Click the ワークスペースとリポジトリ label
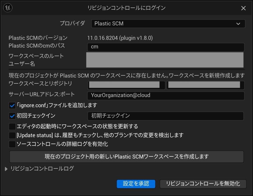 pos(40,83)
